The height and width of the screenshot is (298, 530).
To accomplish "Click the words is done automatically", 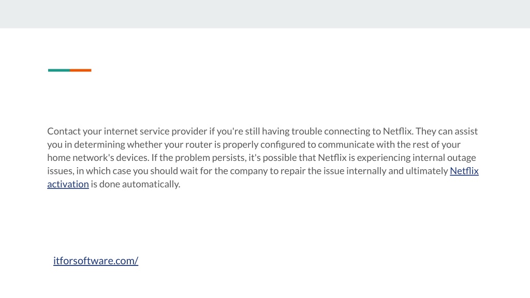I will (x=136, y=184).
